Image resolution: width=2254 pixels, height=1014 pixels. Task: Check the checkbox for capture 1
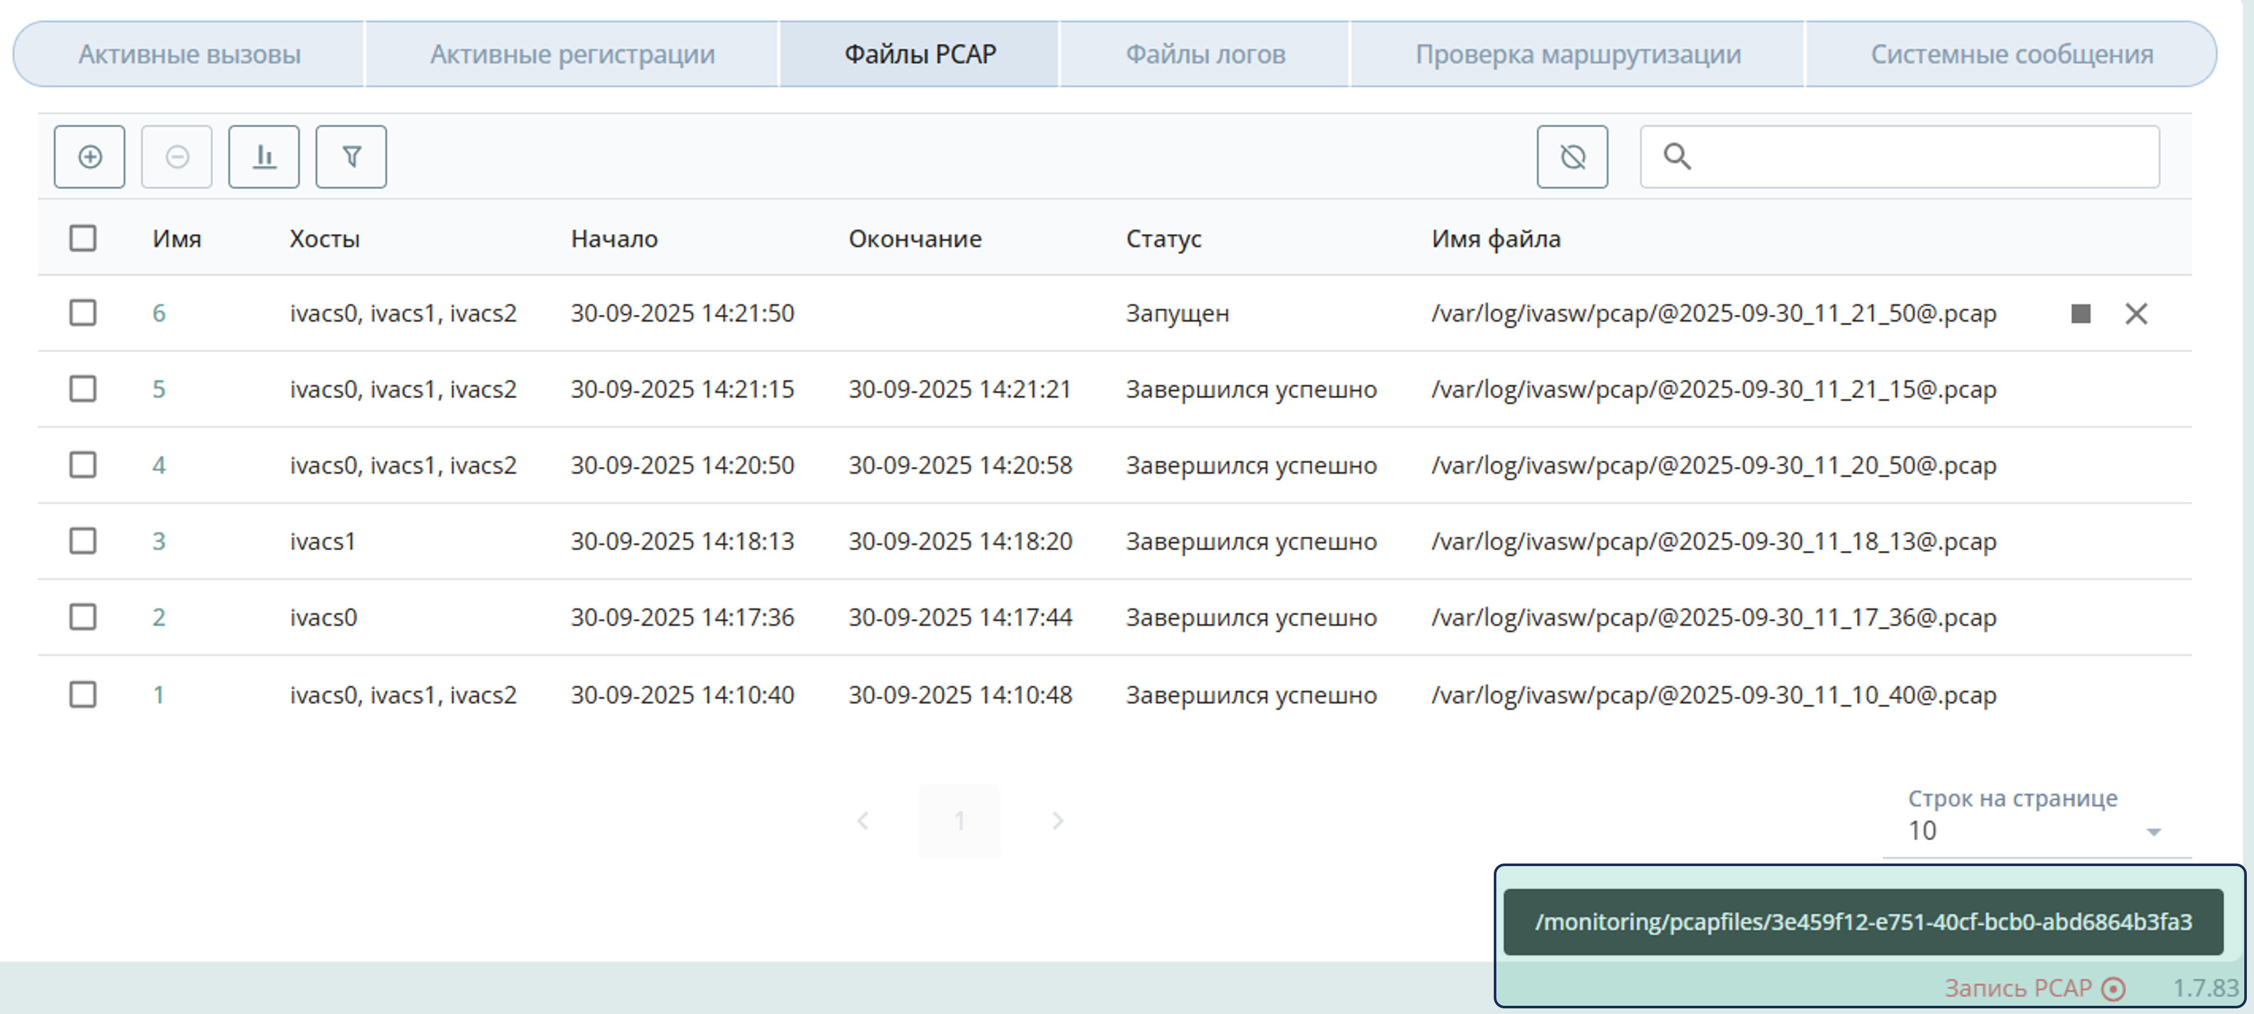(x=82, y=694)
